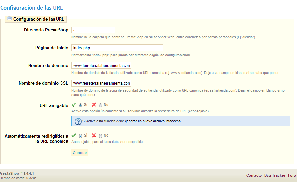Screen dimensions: 297x182
Task: Focus the Nombre de dominio input field
Action: tap(101, 66)
